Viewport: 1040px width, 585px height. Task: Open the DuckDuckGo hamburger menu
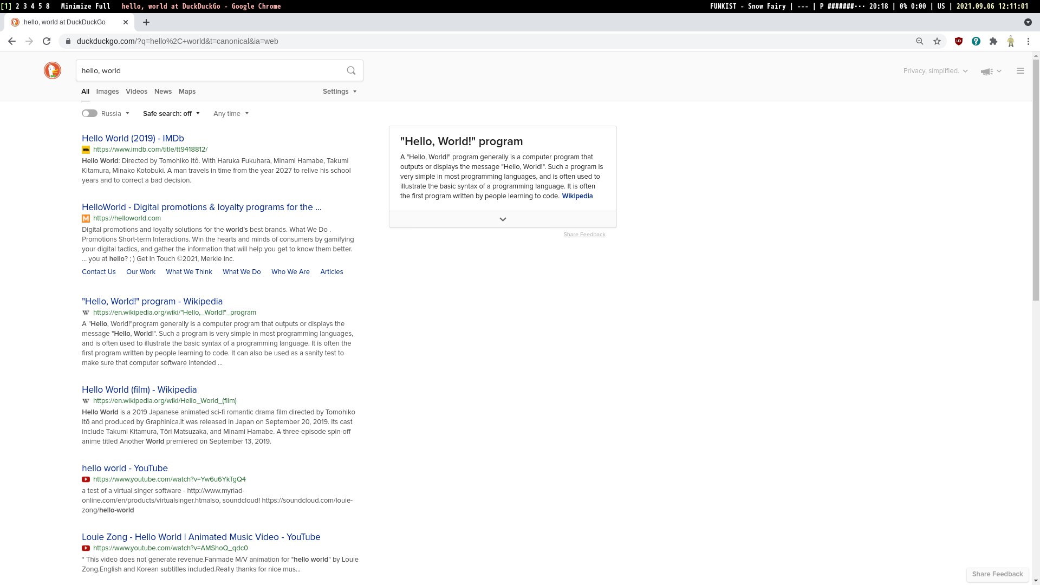(x=1020, y=71)
